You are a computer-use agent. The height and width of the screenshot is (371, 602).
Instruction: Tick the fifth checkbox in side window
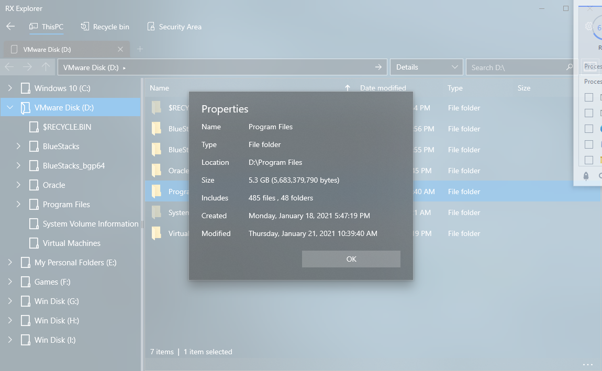click(588, 160)
